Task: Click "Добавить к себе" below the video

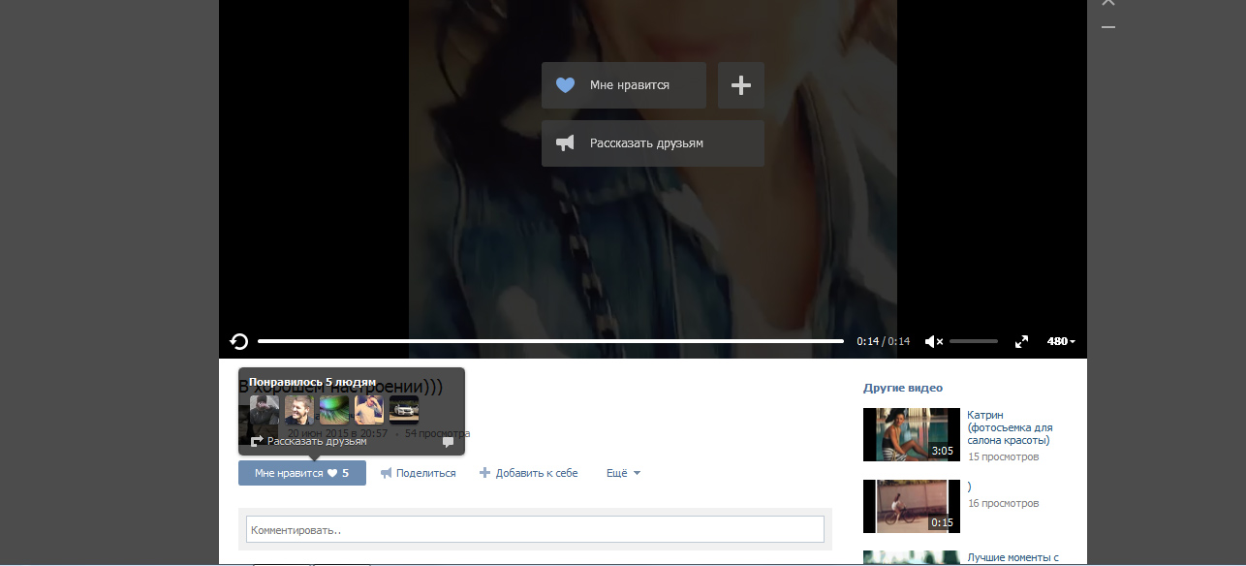Action: 529,473
